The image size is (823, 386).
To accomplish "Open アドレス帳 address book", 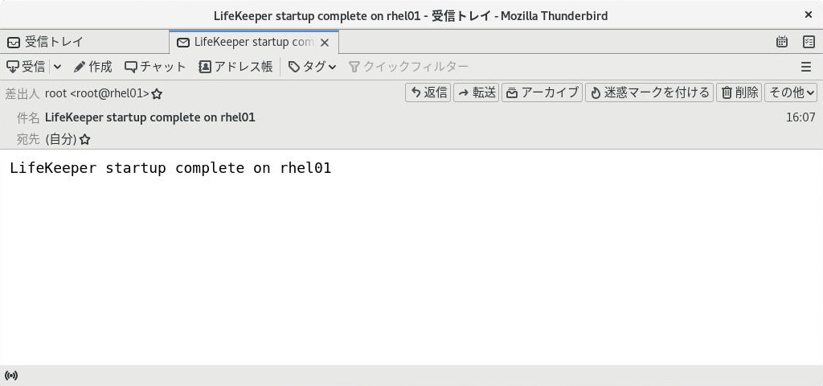I will pos(235,67).
